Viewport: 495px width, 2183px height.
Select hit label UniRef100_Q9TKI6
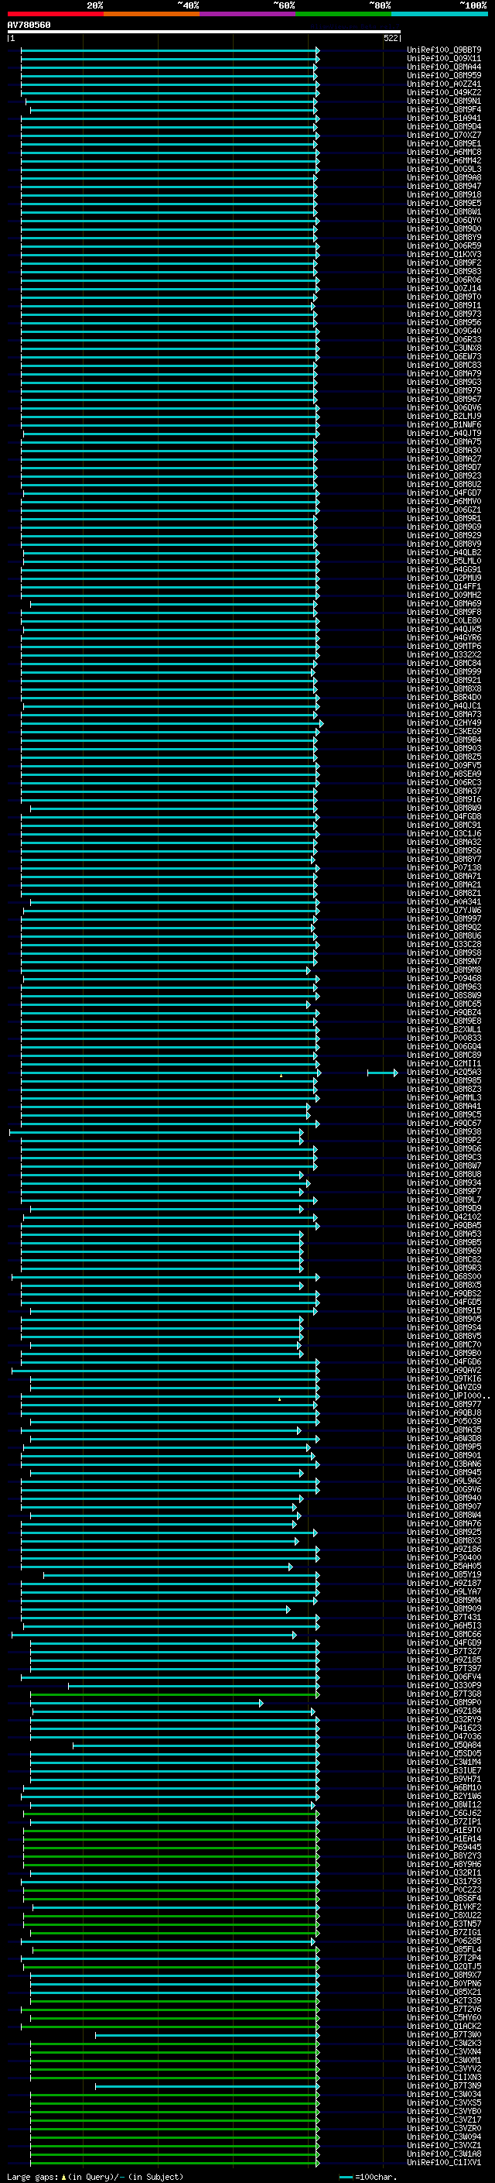[444, 1380]
